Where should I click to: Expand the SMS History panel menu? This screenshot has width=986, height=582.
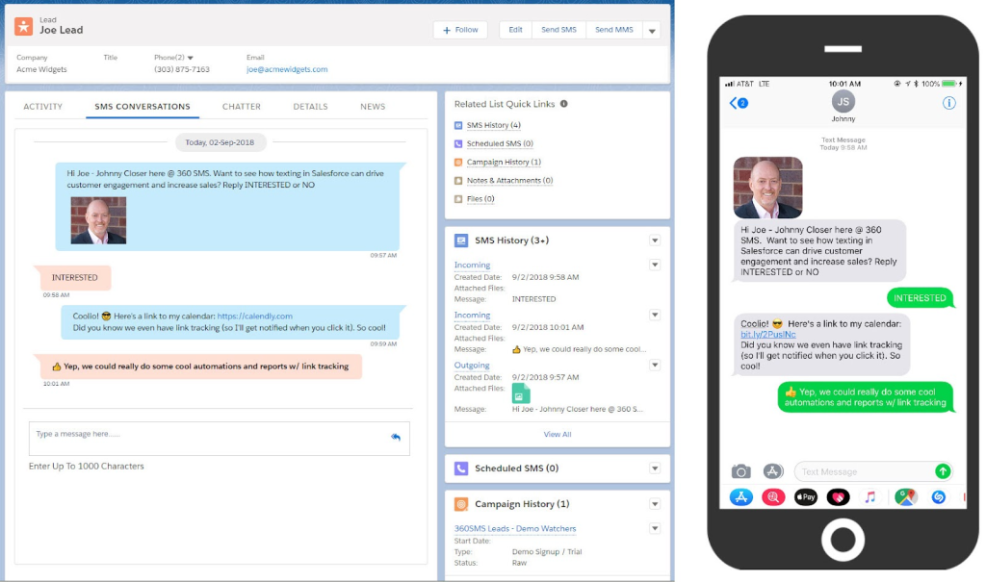[655, 240]
